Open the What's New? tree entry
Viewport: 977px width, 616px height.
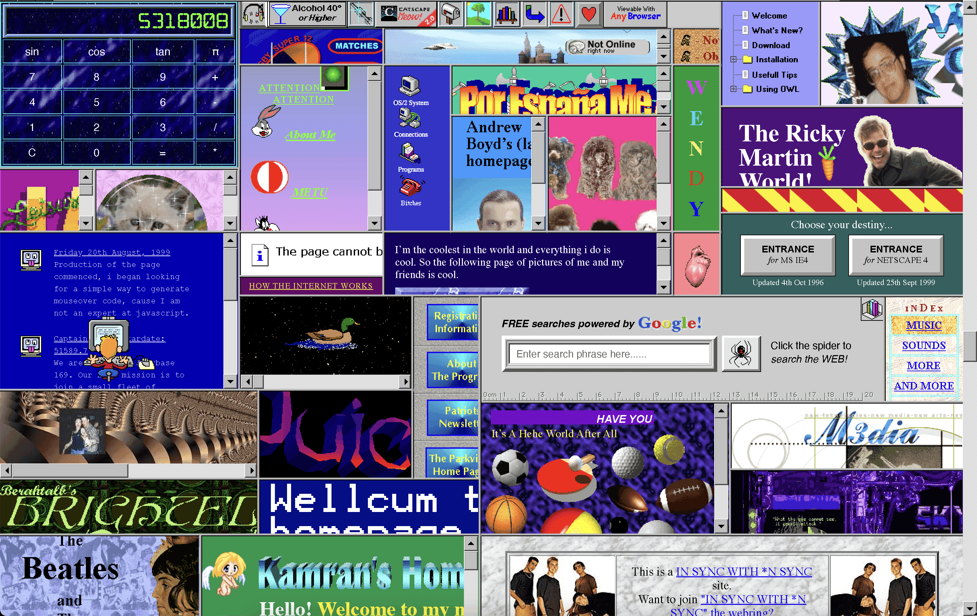pyautogui.click(x=777, y=30)
